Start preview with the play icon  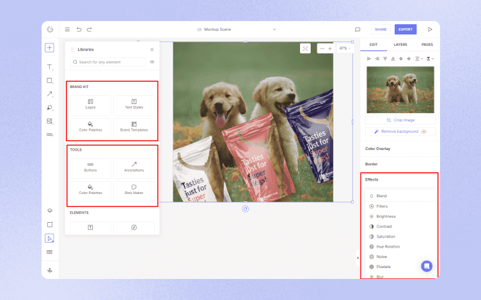(x=430, y=29)
